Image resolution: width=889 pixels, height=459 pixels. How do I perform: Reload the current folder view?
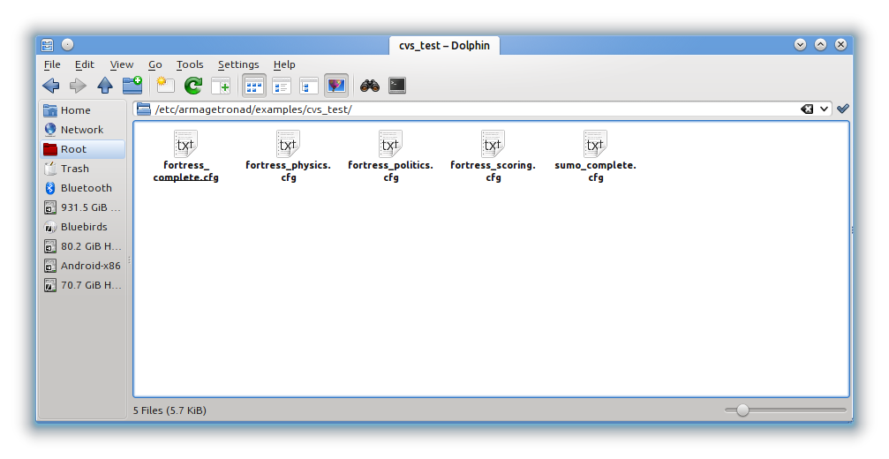click(192, 86)
